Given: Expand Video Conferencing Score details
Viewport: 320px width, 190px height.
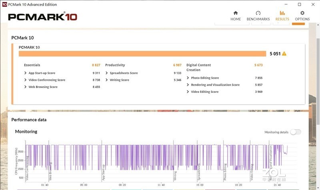Looking at the screenshot, I should (25, 80).
